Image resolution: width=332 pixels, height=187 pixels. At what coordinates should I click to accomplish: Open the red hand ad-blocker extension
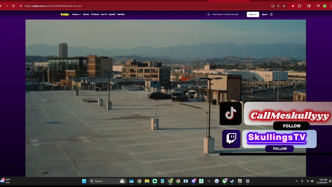click(293, 6)
